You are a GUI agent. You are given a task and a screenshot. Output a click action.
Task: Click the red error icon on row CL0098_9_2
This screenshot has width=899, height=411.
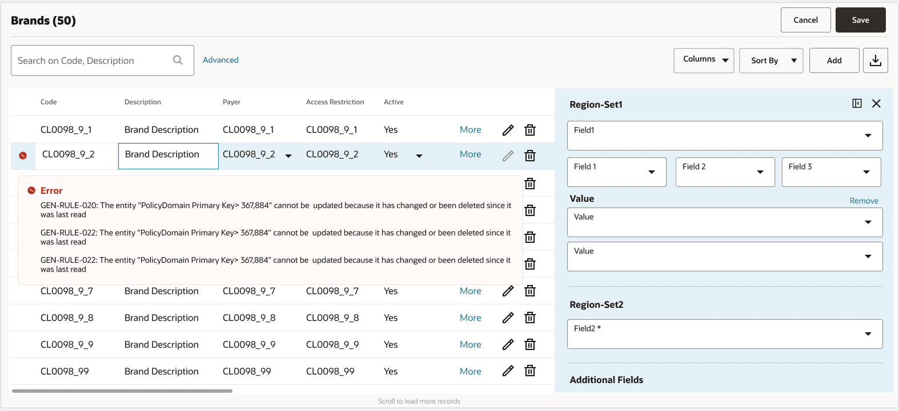click(23, 156)
